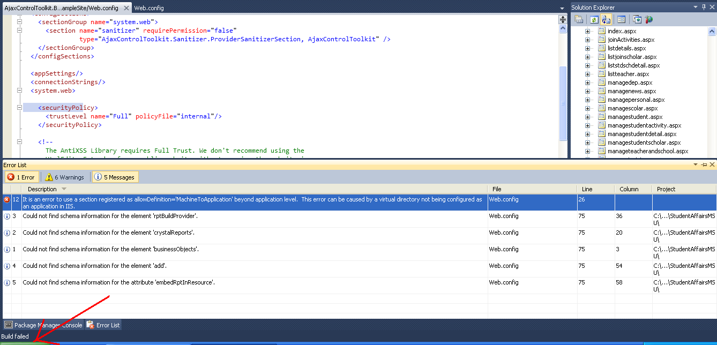The height and width of the screenshot is (345, 717).
Task: Click info icon of 'crystalReports' message
Action: click(x=7, y=232)
